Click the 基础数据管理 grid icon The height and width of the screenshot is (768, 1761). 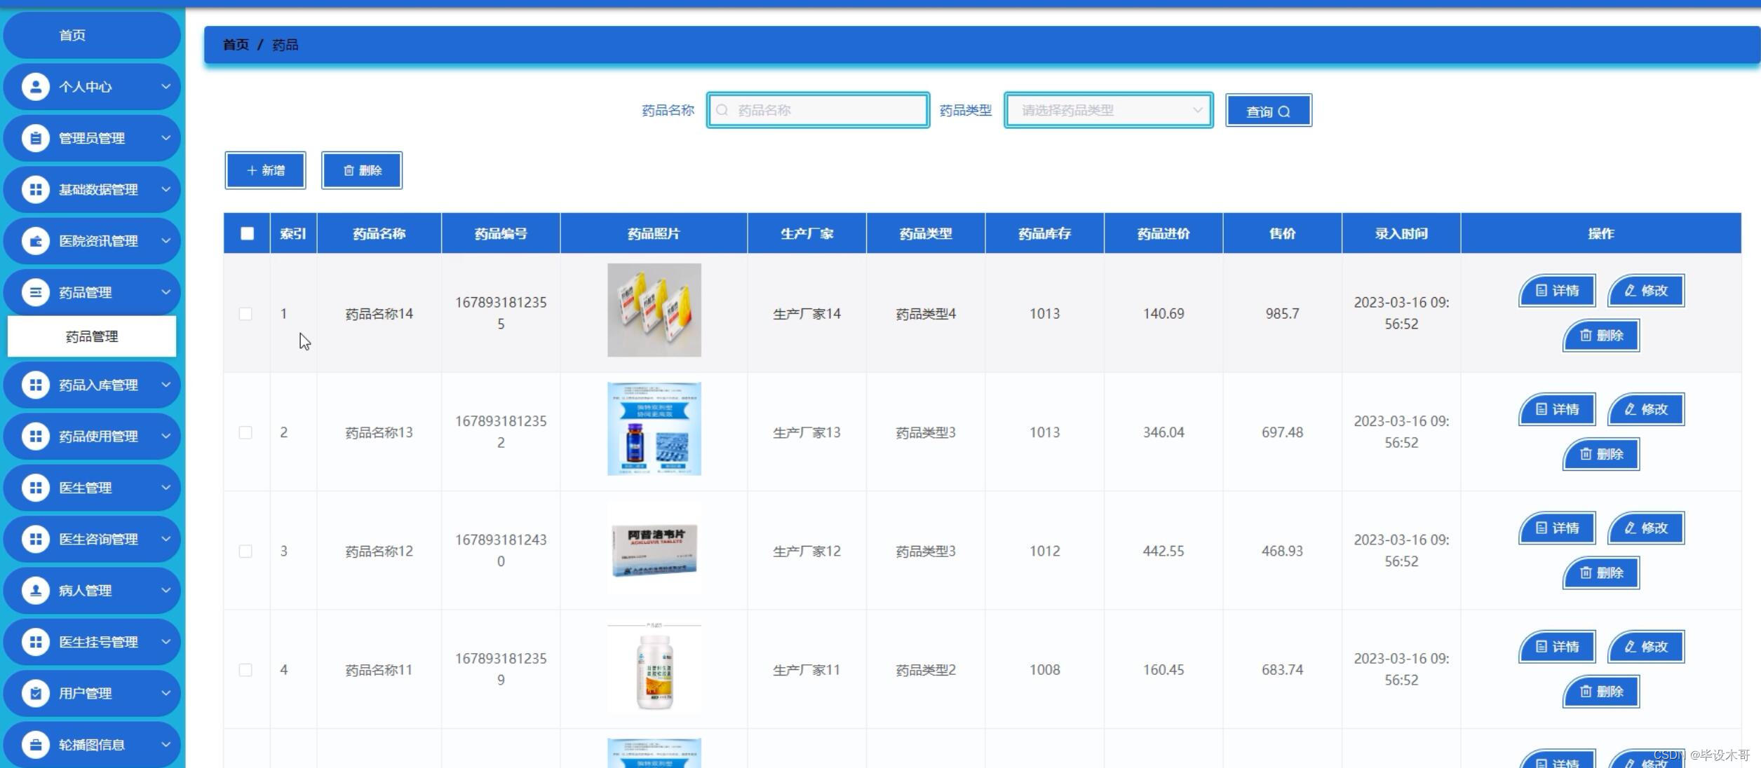tap(35, 189)
